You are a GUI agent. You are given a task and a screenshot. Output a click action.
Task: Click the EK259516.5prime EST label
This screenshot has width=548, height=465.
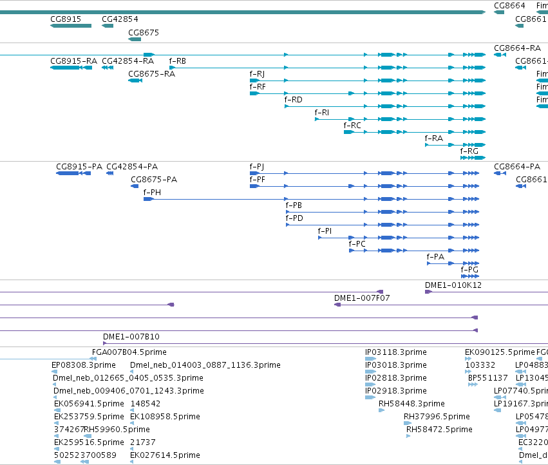(x=89, y=442)
